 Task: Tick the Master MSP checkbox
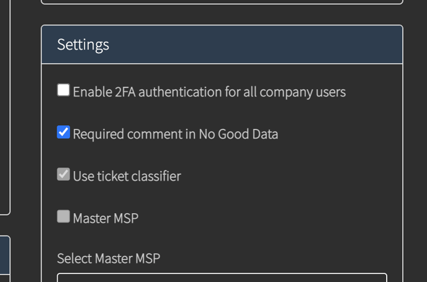[63, 216]
